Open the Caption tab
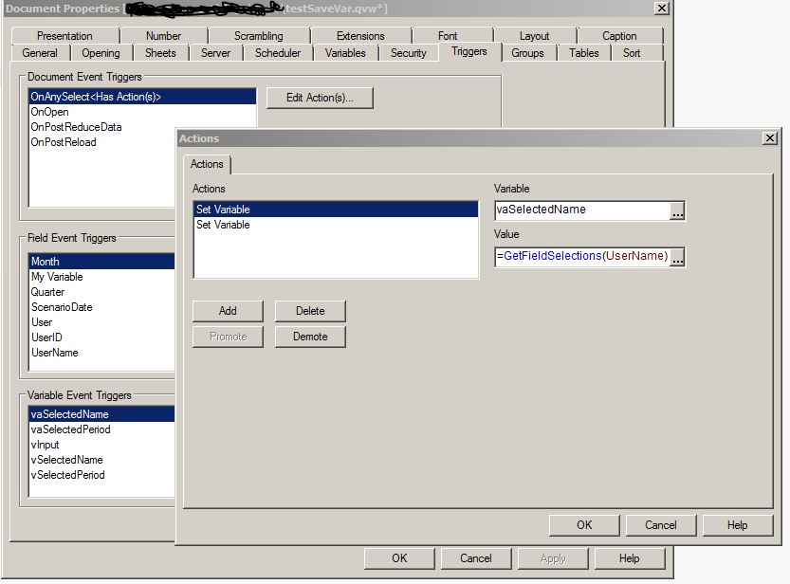This screenshot has height=584, width=790. tap(618, 35)
